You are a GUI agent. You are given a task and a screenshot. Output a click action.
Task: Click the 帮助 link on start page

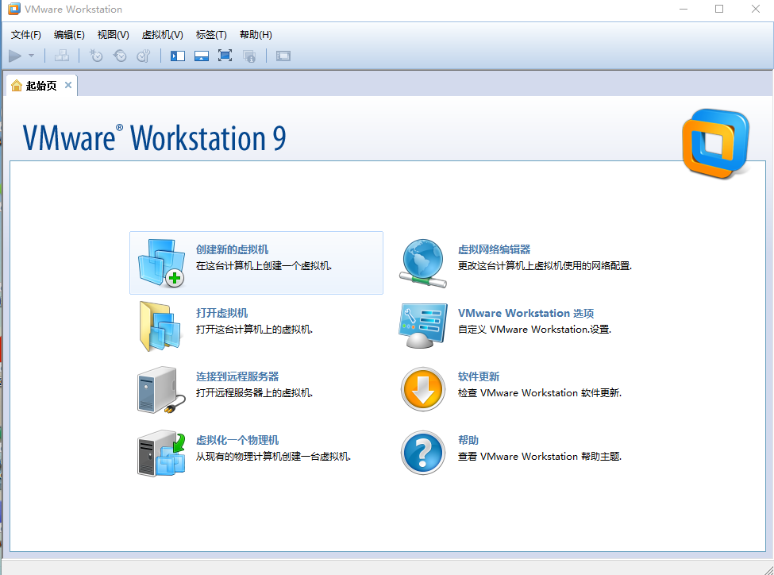tap(468, 440)
